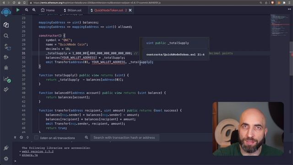Click 'uint public _totalSupply' in hover tooltip
The height and width of the screenshot is (165, 293).
coord(168,43)
